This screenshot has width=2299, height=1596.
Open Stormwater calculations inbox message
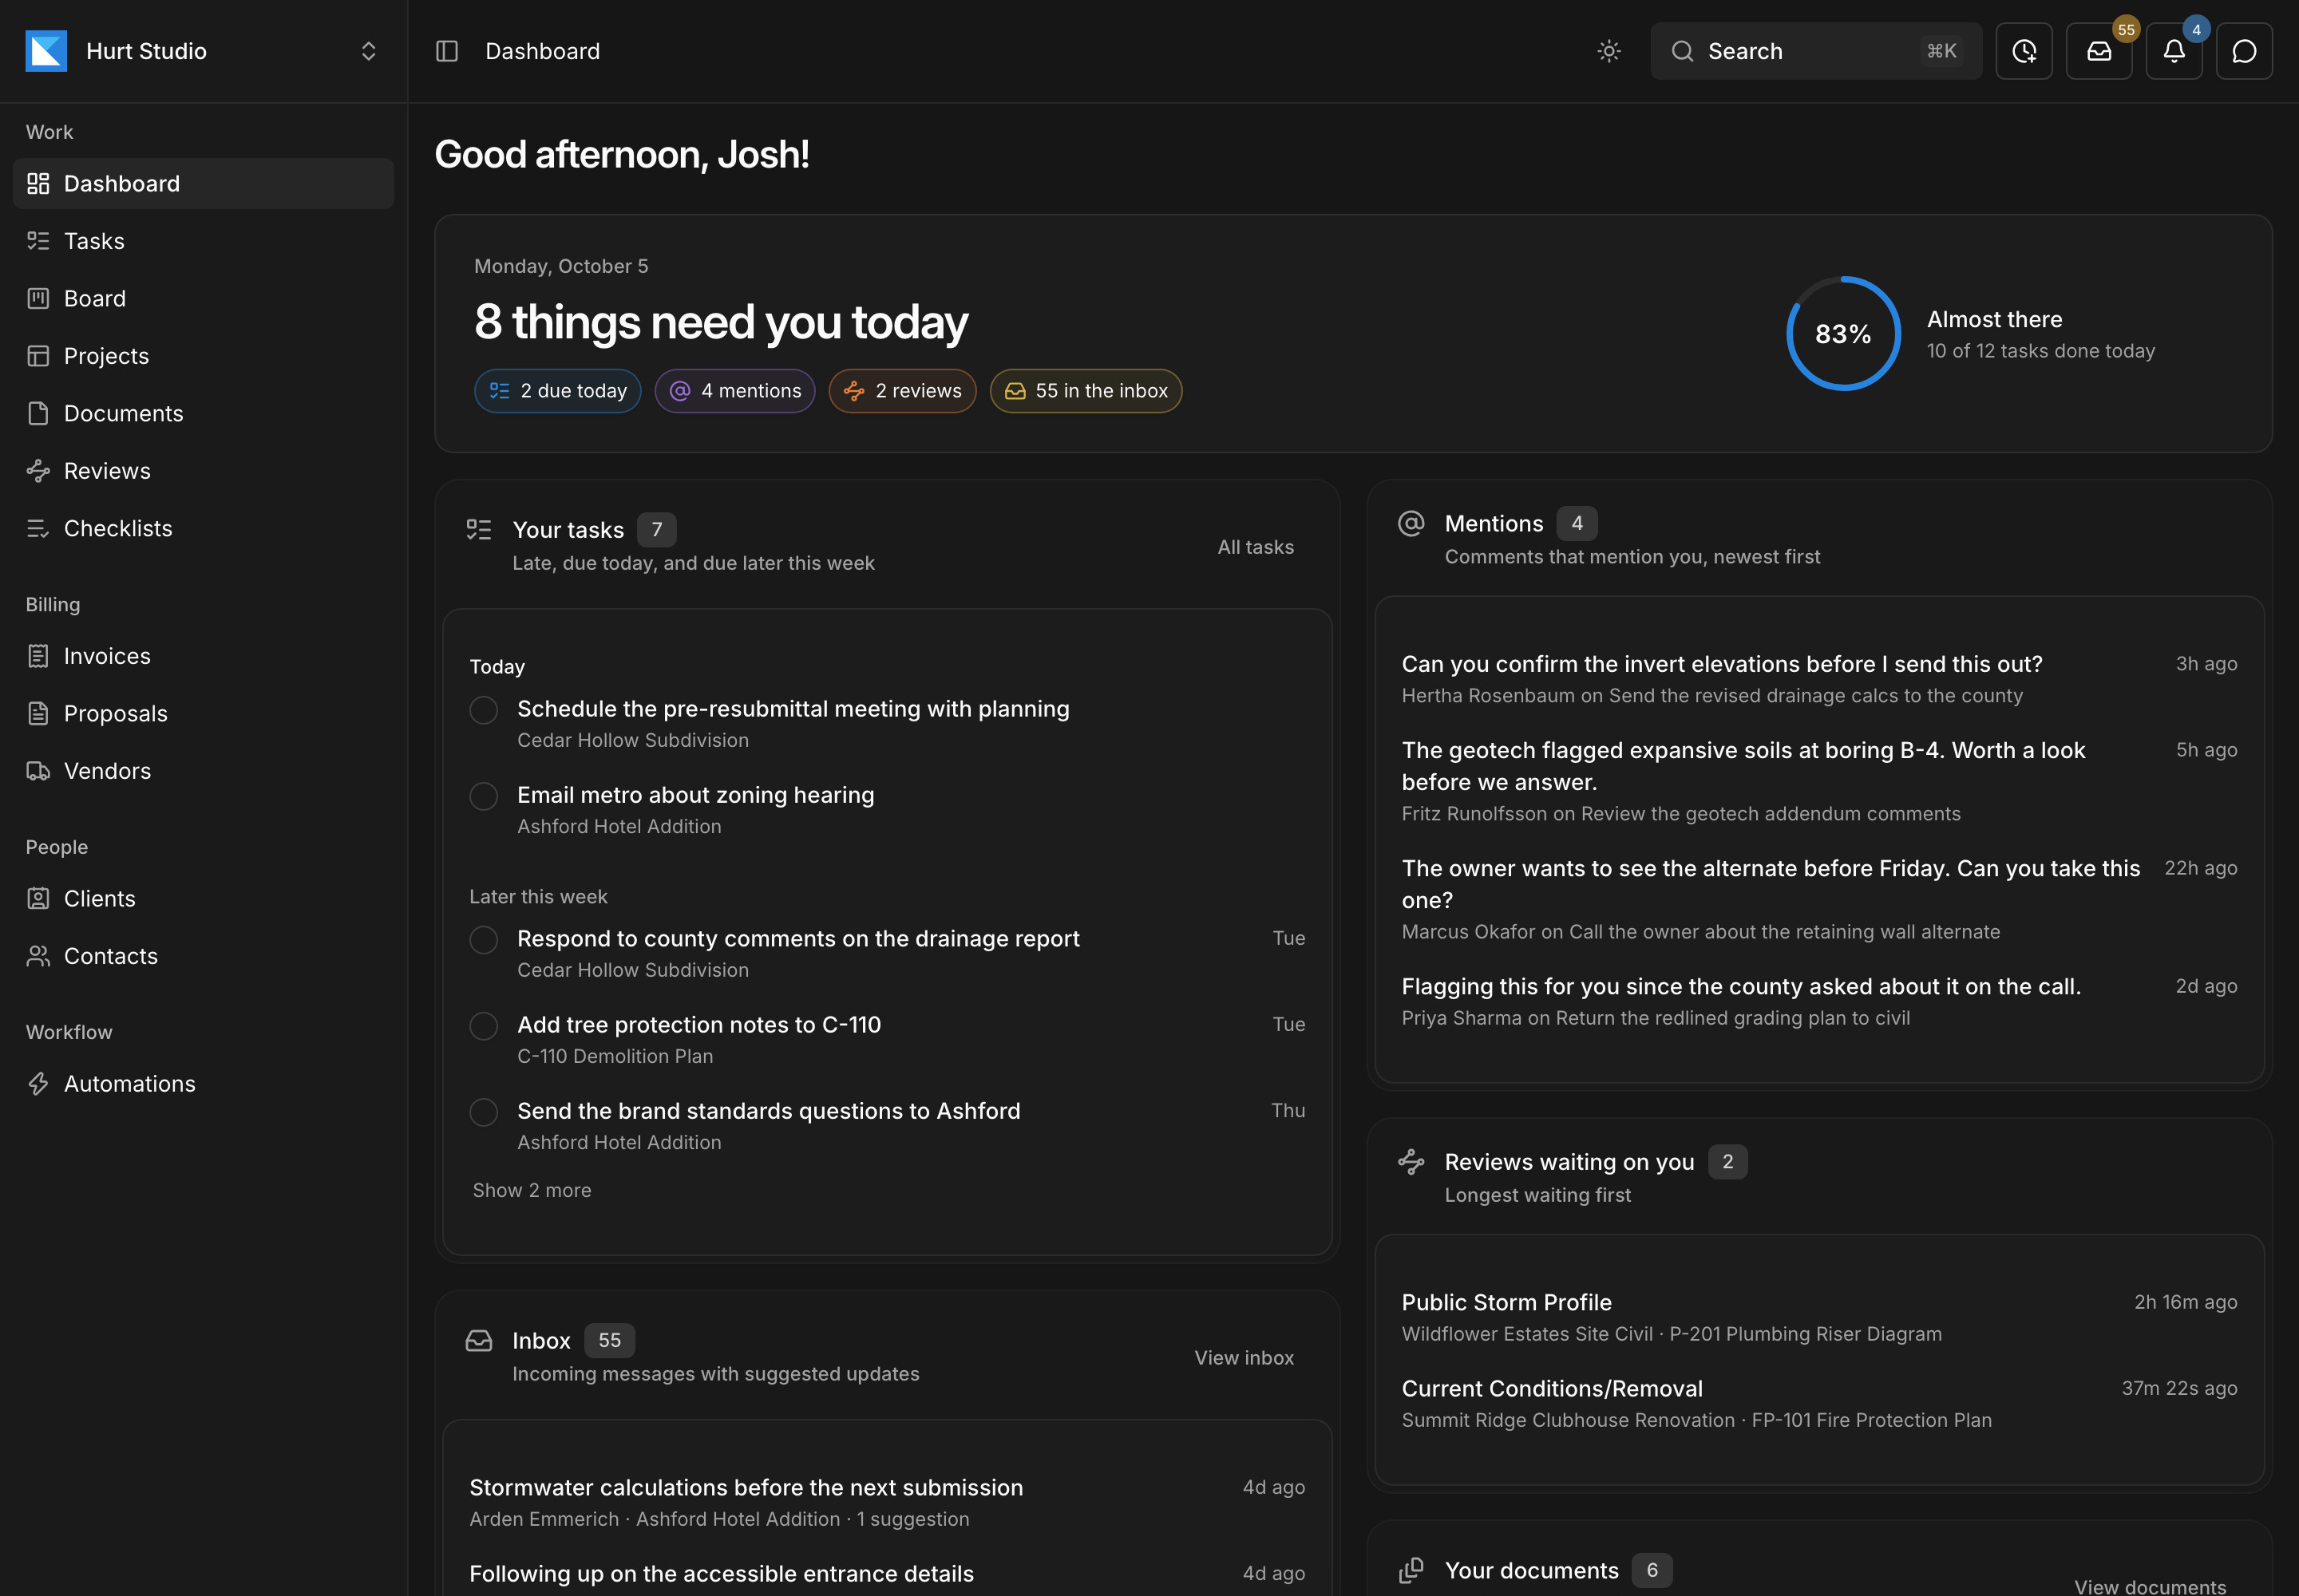tap(886, 1502)
